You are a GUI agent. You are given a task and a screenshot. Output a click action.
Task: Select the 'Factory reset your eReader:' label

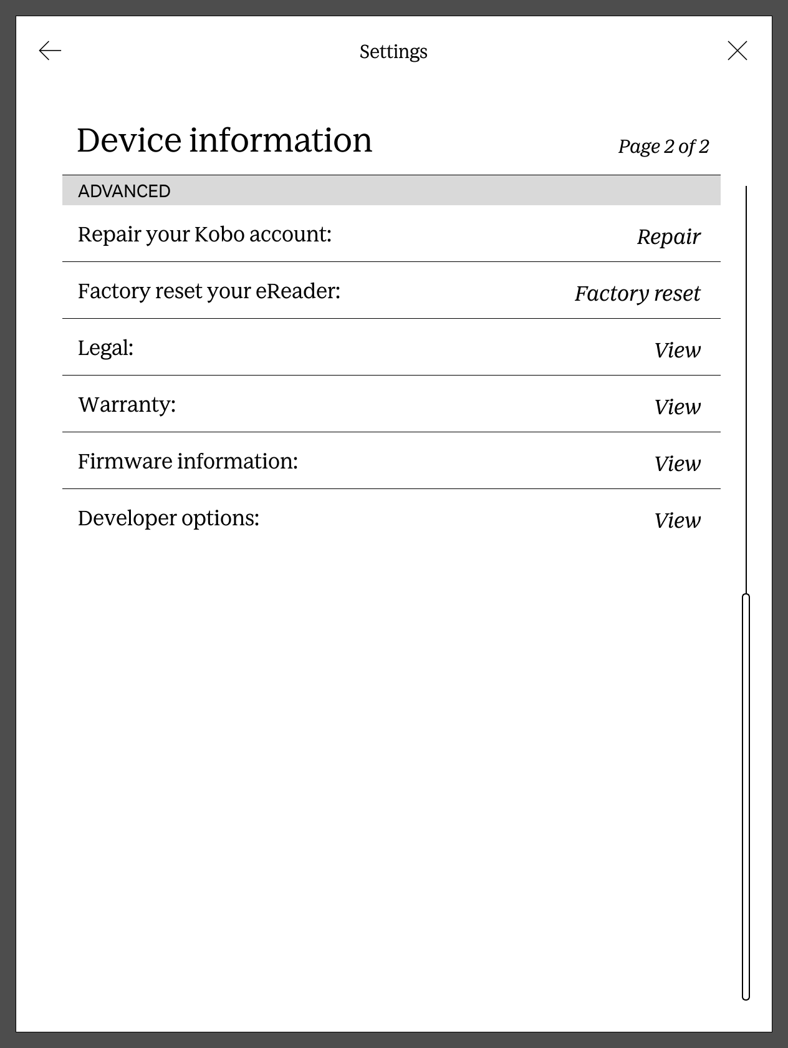209,291
